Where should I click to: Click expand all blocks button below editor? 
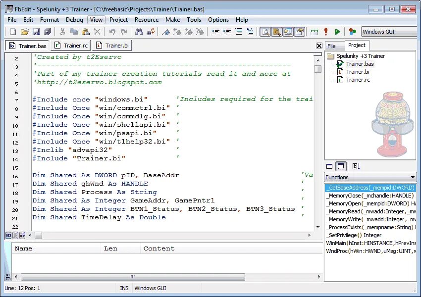(15, 236)
